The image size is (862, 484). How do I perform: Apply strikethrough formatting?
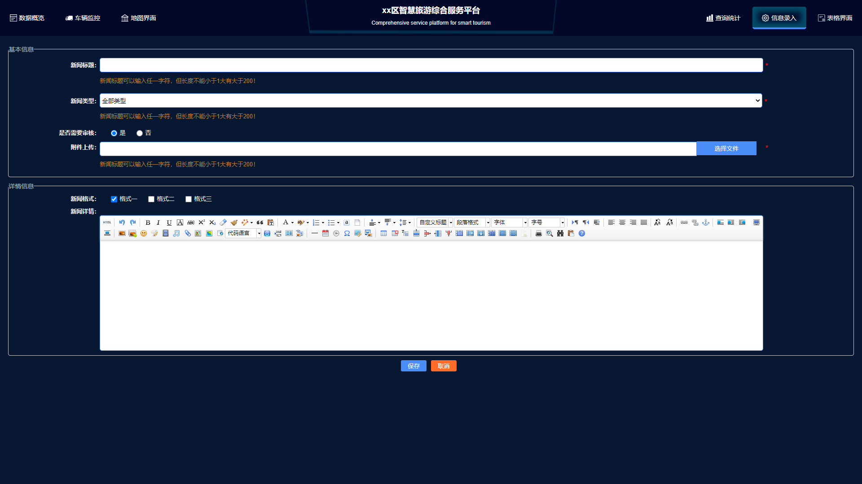click(x=191, y=222)
